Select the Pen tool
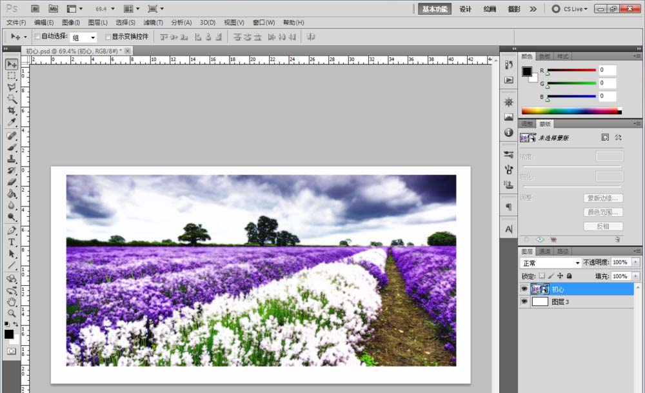This screenshot has width=645, height=393. (x=12, y=230)
